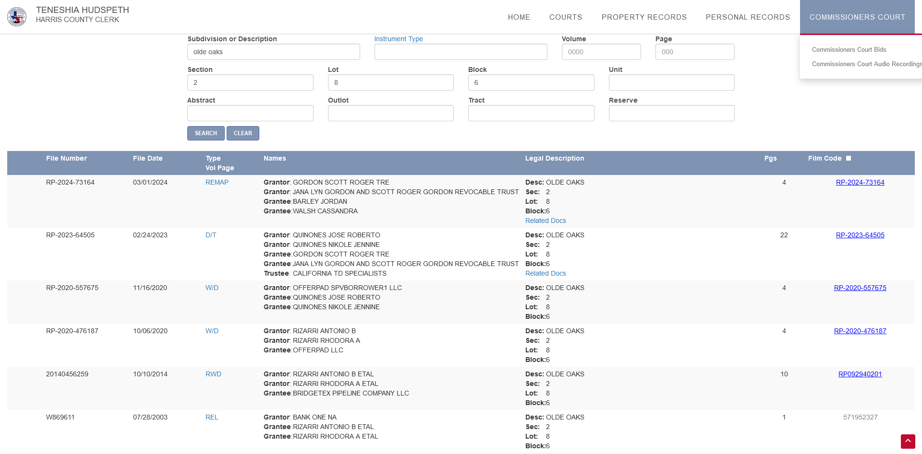This screenshot has height=454, width=922.
Task: Click the TENESHIA HUDSPETH site title
Action: 83,10
